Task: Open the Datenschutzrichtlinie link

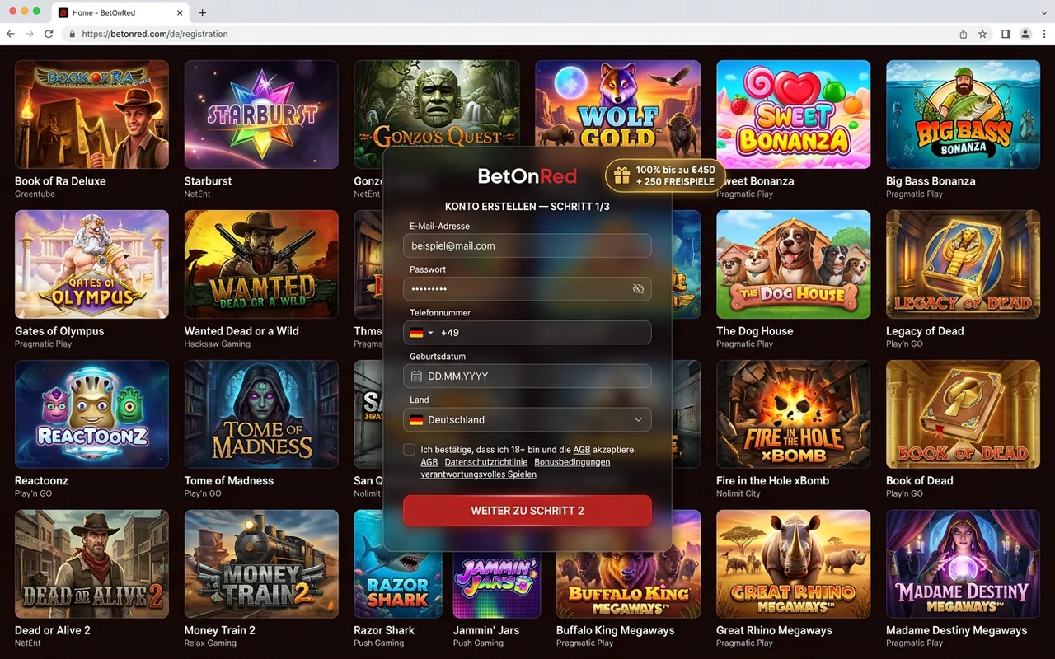Action: [486, 462]
